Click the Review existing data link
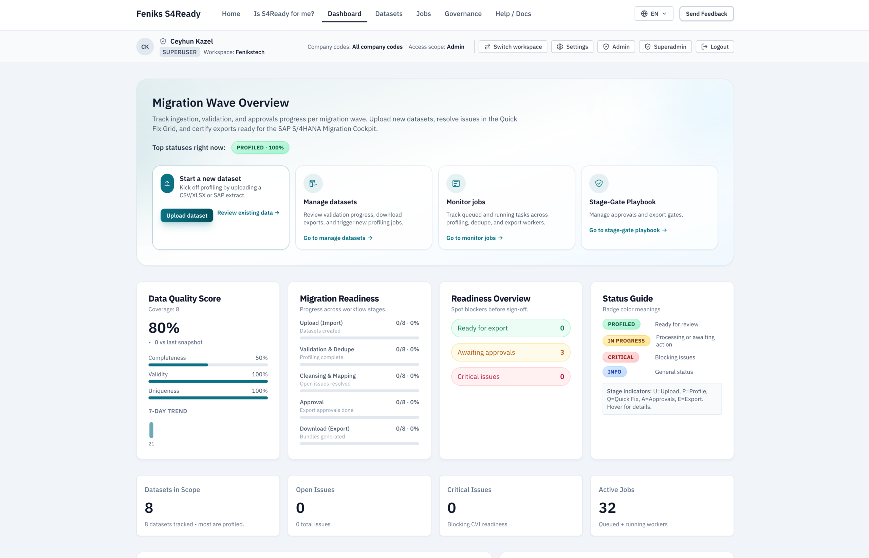869x558 pixels. 248,213
